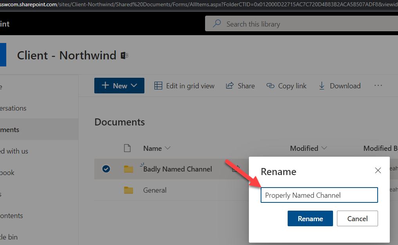Expand the New dropdown button
The width and height of the screenshot is (398, 245).
coord(119,86)
